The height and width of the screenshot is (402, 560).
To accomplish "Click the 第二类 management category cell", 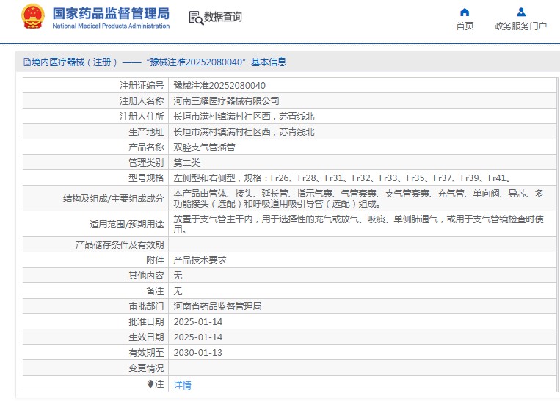I will tap(186, 162).
